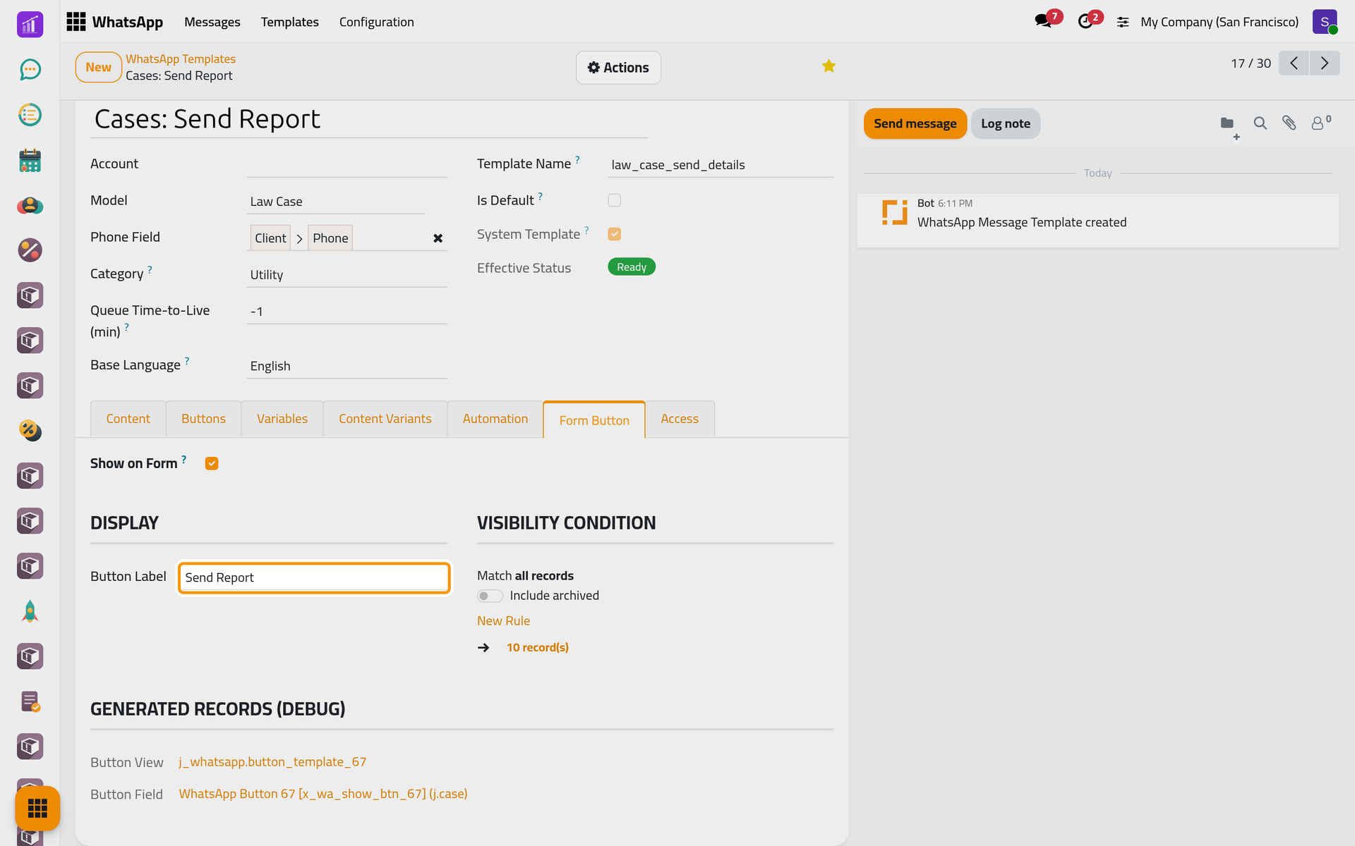Screen dimensions: 1355x846
Task: Open the WhatsApp Templates breadcrumb link
Action: (x=181, y=59)
